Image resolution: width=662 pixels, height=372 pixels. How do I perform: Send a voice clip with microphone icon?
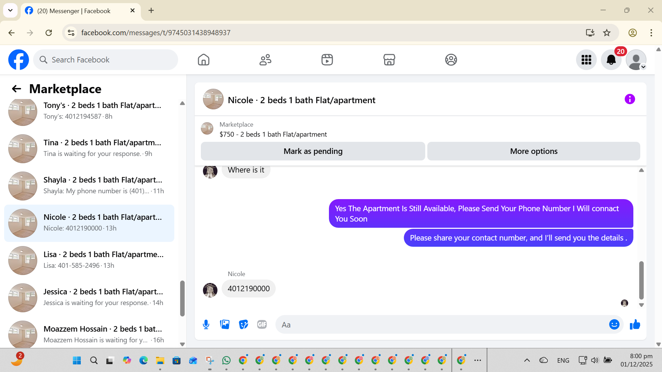(x=206, y=324)
